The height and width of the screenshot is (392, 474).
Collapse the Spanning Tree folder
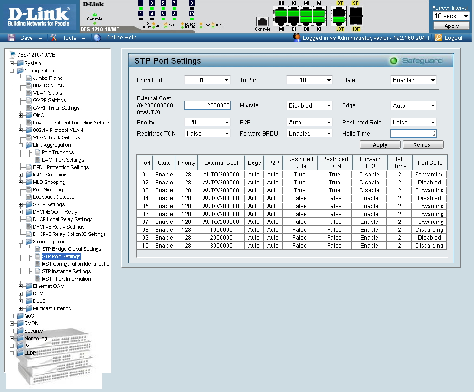(21, 242)
